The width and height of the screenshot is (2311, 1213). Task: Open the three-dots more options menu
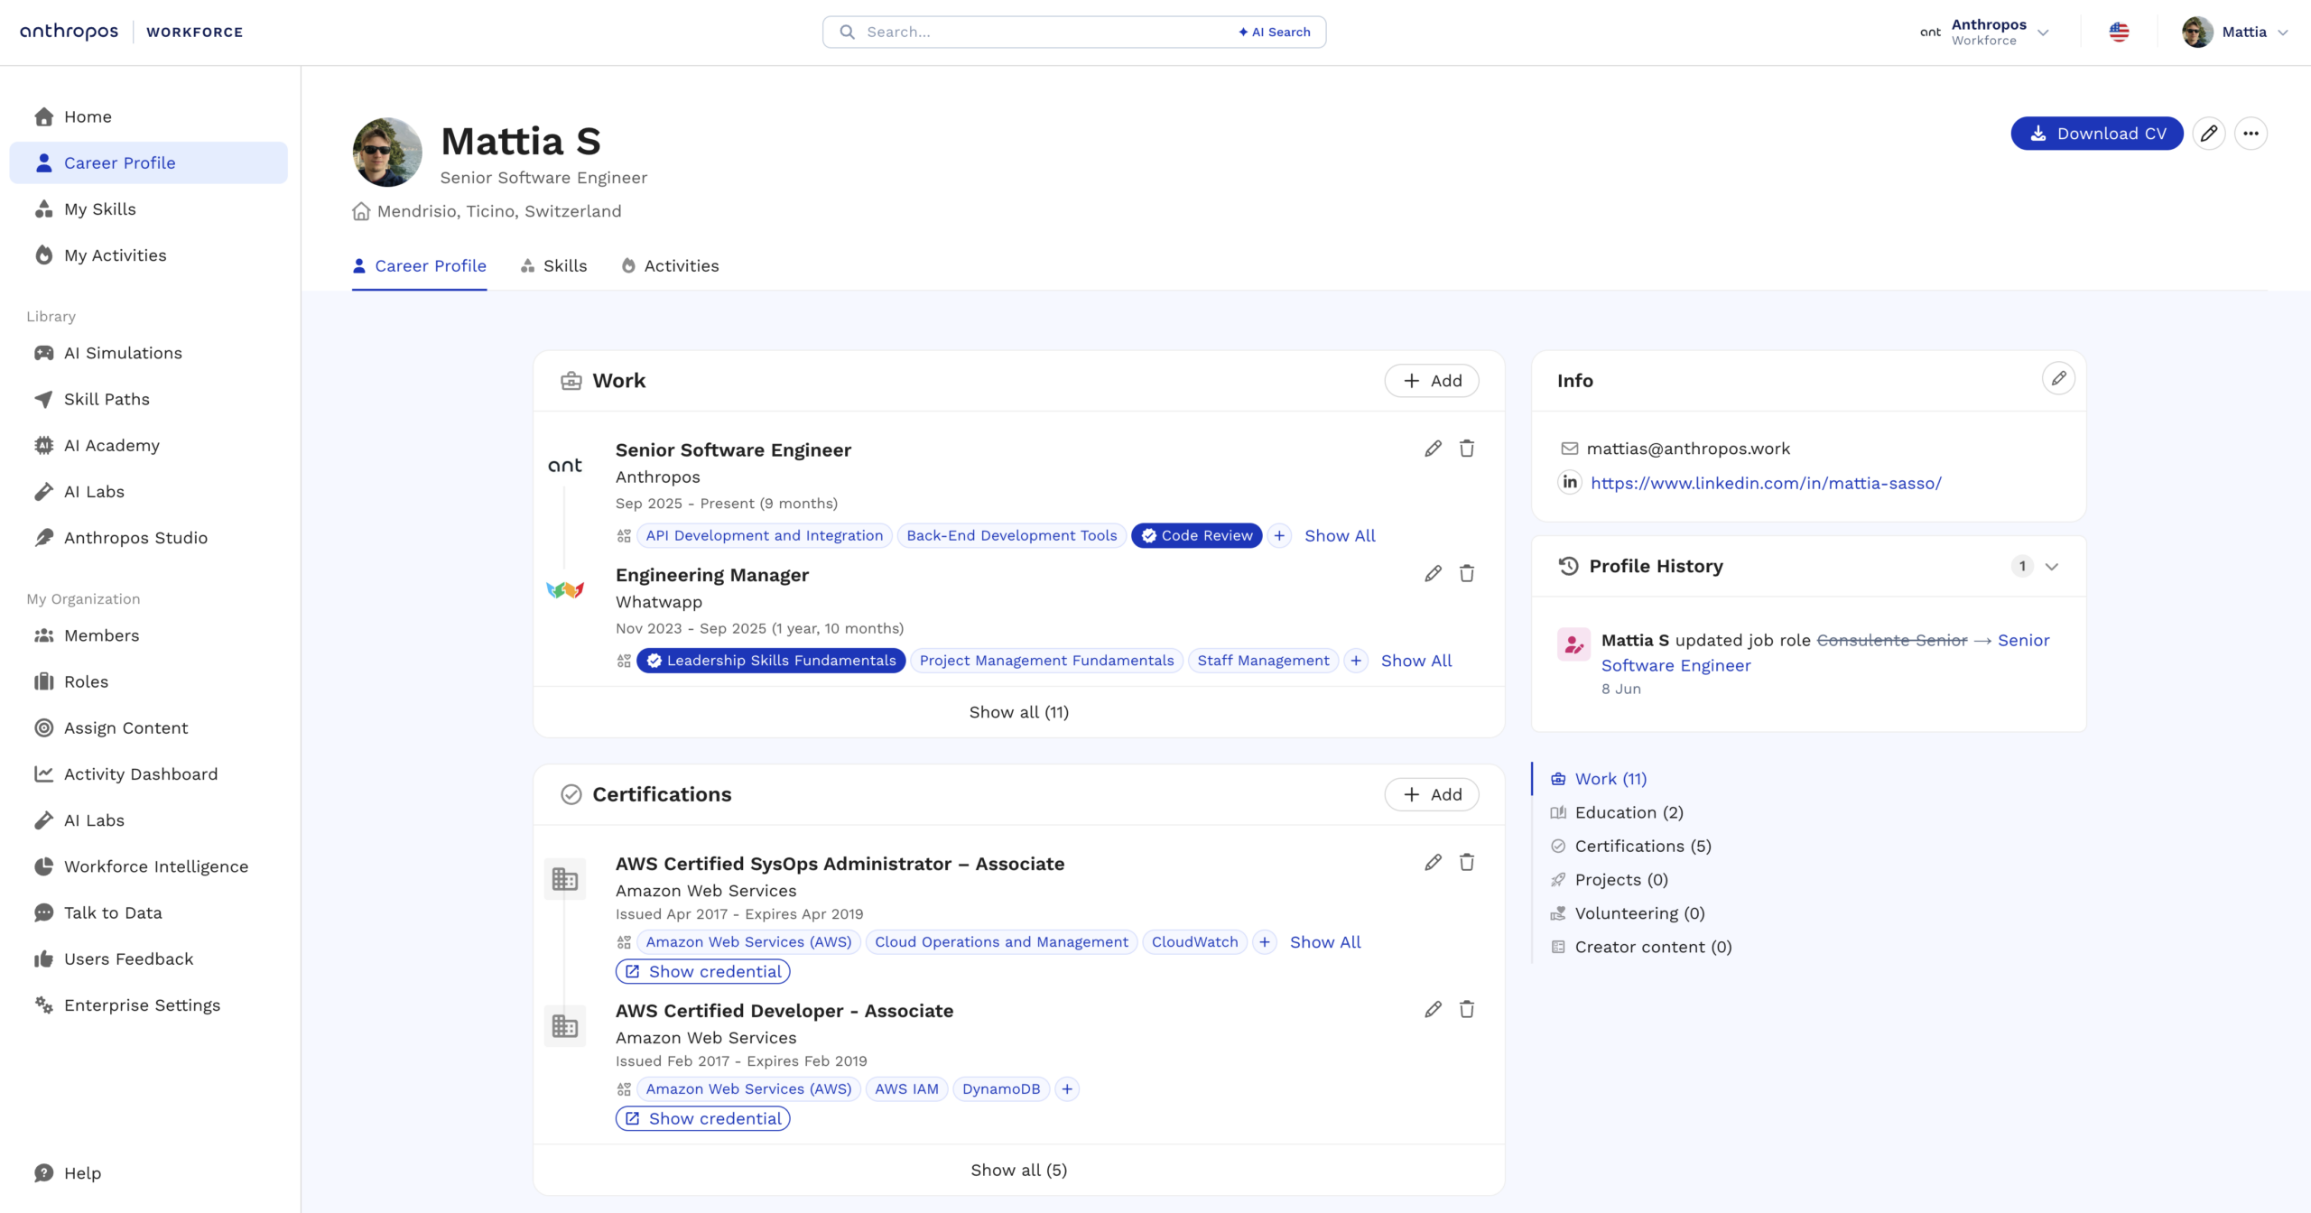click(x=2251, y=134)
